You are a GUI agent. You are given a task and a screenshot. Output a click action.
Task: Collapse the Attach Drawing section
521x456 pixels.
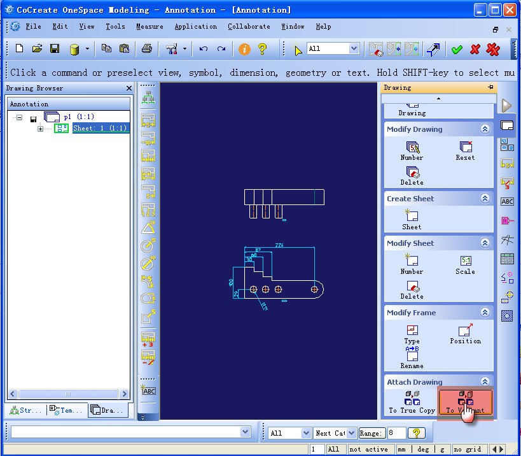point(485,381)
